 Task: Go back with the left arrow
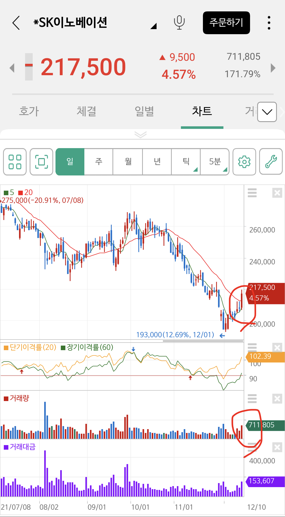click(16, 23)
